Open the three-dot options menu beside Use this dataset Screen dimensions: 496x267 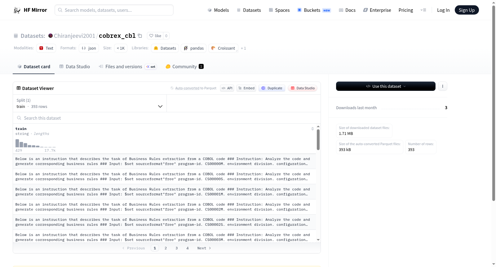[443, 86]
